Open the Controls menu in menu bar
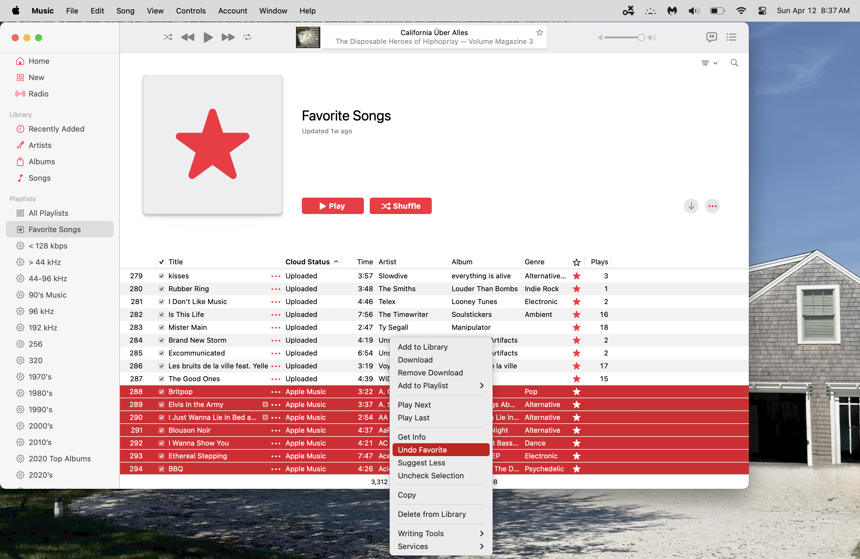The image size is (860, 559). point(190,11)
